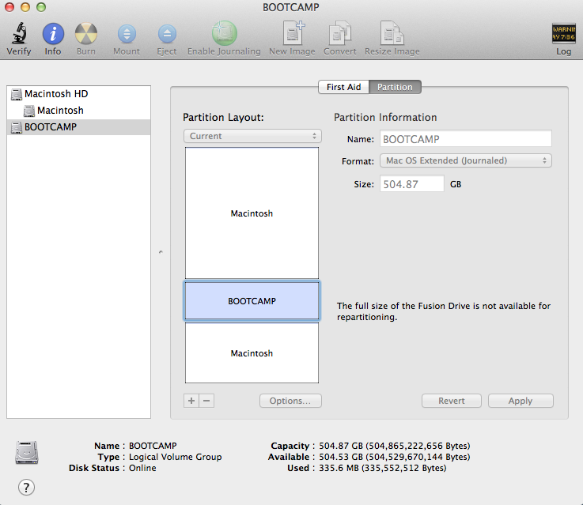Click the New Image icon
Viewport: 583px width, 505px height.
click(x=293, y=33)
